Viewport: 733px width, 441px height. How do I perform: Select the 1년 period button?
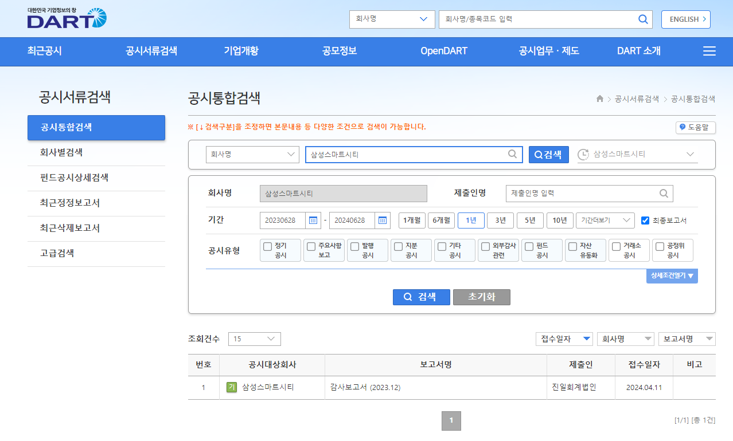pos(471,220)
